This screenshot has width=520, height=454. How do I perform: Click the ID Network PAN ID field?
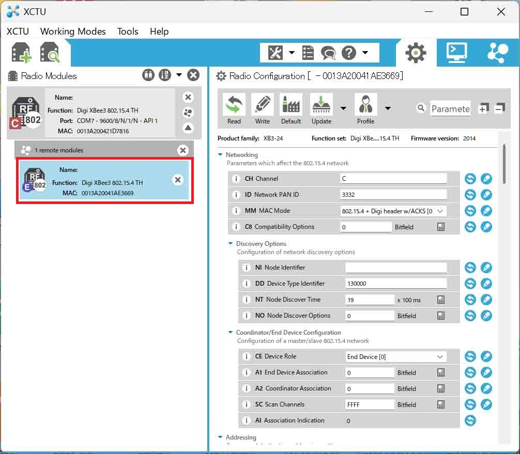point(393,195)
